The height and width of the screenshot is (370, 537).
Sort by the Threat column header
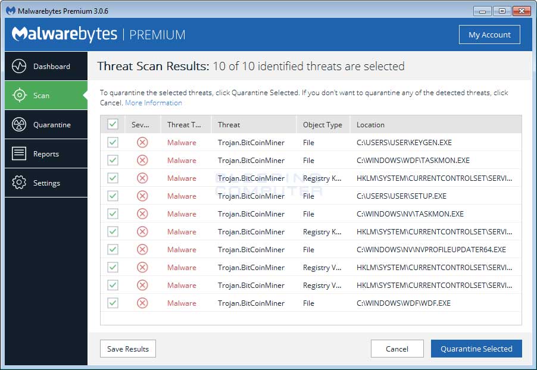229,125
